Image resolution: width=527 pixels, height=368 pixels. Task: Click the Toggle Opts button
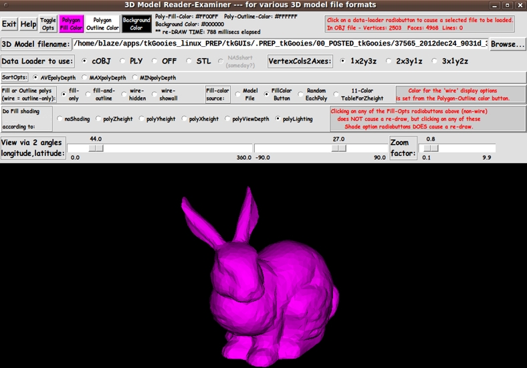[48, 24]
